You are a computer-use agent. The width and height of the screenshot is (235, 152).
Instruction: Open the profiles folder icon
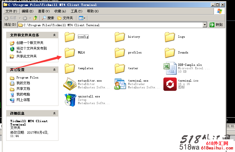120,53
